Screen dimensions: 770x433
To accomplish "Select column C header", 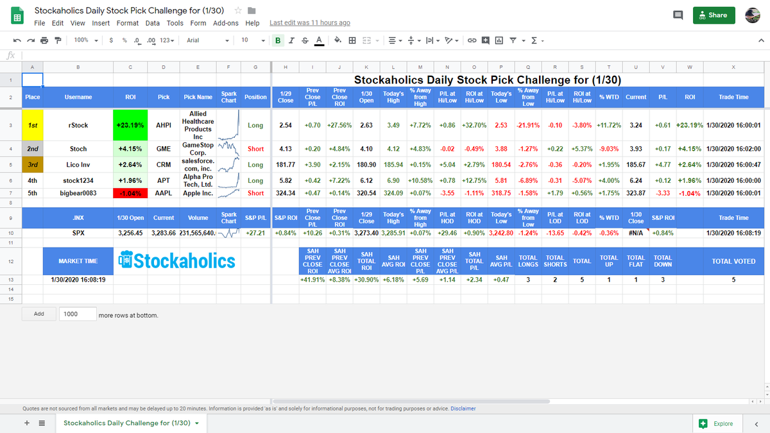I will point(130,67).
